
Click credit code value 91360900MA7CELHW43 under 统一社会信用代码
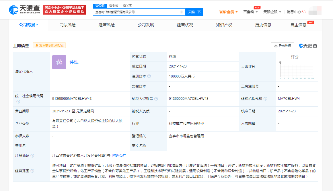72,99
